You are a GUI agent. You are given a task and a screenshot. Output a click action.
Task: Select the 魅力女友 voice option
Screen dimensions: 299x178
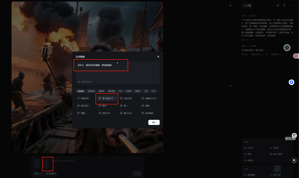point(128,113)
